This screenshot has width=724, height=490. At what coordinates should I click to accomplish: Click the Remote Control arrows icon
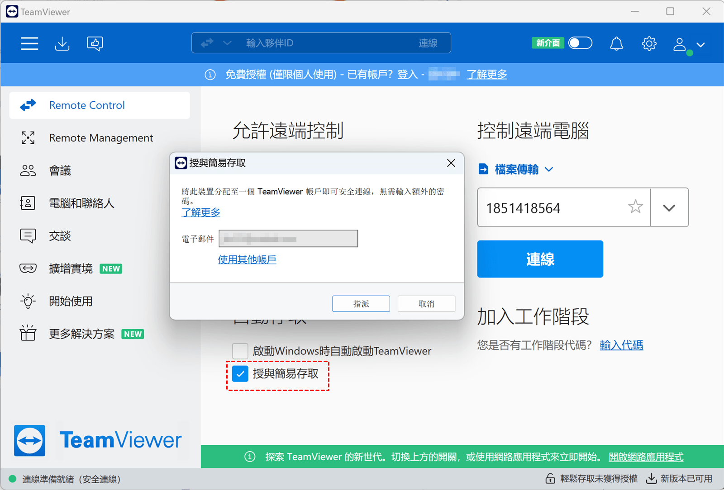pos(28,105)
